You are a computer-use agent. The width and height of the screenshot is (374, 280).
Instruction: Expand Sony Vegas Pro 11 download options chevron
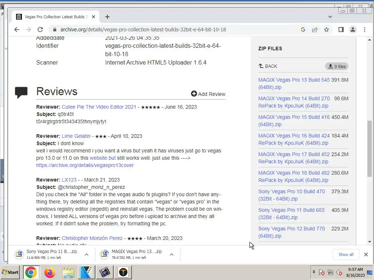[x=87, y=254]
